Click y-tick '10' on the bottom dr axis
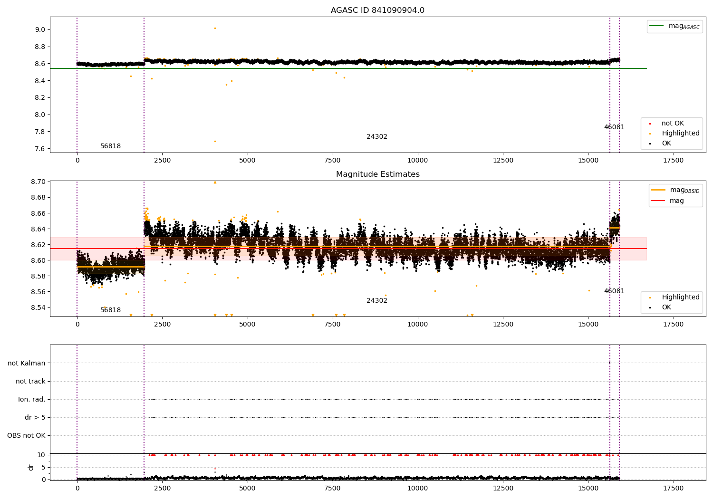Image resolution: width=713 pixels, height=499 pixels. (x=41, y=455)
